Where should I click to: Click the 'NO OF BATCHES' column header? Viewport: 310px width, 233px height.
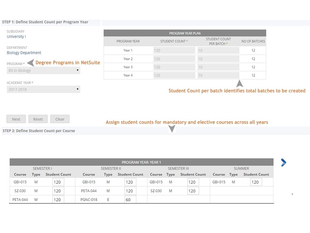pyautogui.click(x=253, y=41)
